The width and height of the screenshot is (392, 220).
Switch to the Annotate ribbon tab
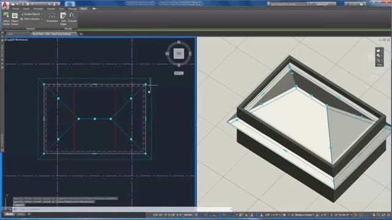point(38,9)
